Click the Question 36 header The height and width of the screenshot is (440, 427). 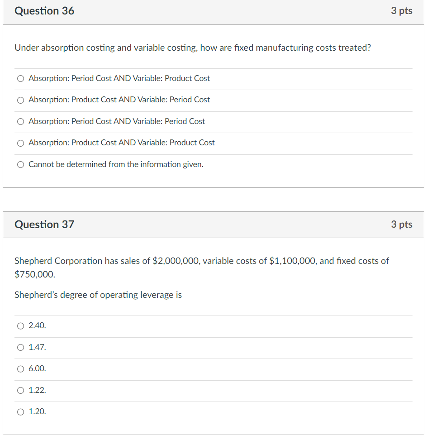click(x=44, y=11)
